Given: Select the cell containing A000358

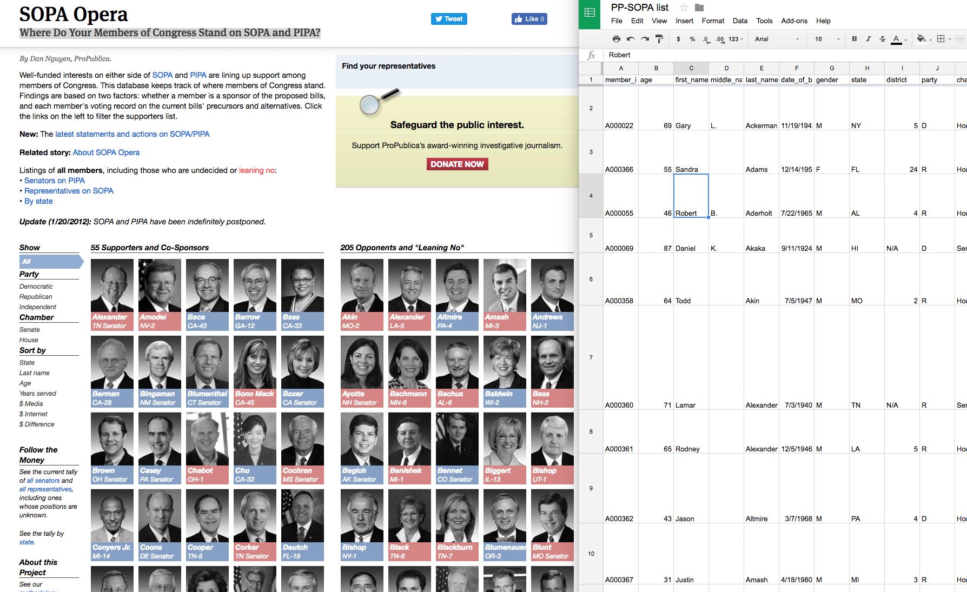Looking at the screenshot, I should point(621,279).
